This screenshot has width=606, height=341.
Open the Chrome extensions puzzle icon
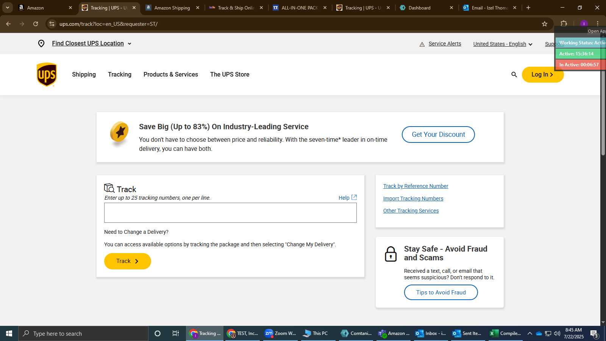pyautogui.click(x=564, y=23)
